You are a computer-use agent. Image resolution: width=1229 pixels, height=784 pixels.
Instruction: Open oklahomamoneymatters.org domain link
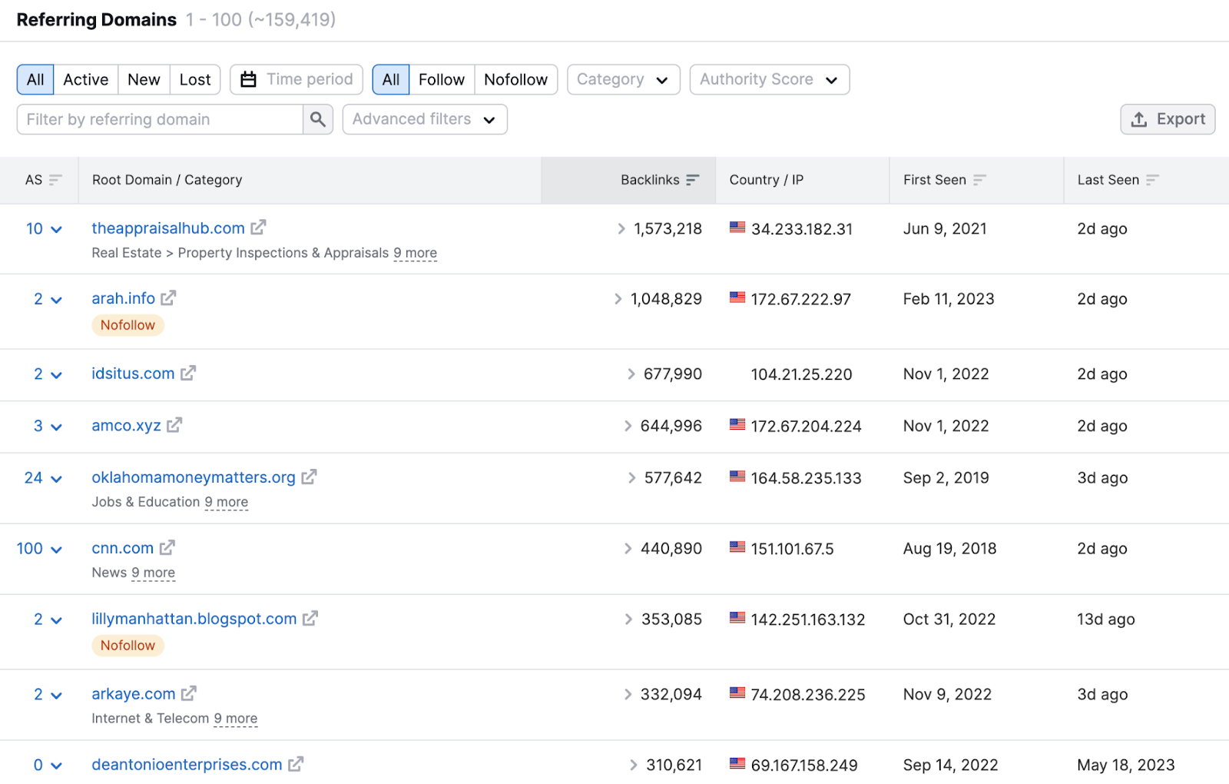click(x=194, y=477)
